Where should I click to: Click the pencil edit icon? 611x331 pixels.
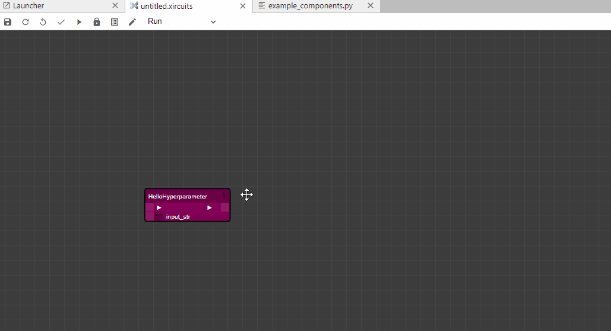click(x=132, y=22)
